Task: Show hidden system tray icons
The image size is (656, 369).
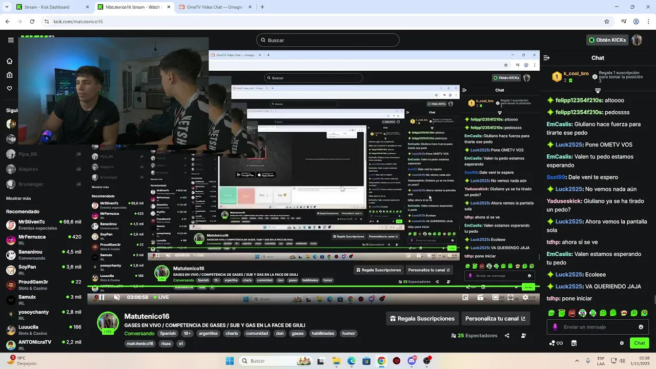Action: 577,361
